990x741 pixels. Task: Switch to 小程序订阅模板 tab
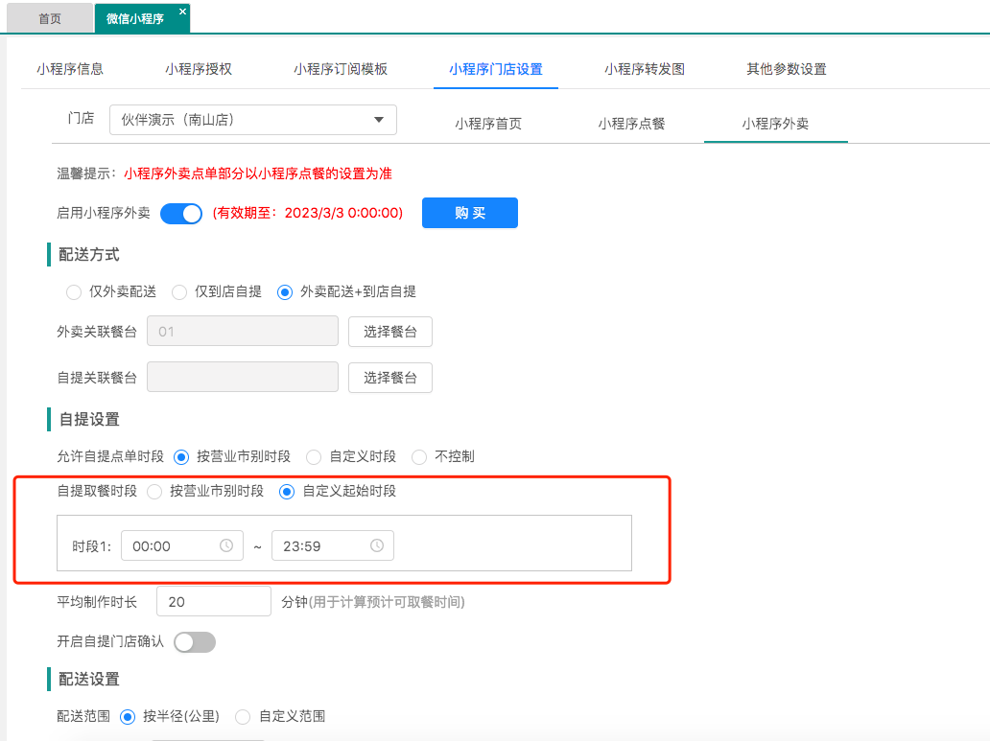pyautogui.click(x=341, y=69)
